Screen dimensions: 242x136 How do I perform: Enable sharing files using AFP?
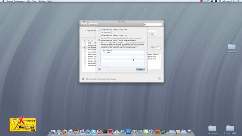99,29
